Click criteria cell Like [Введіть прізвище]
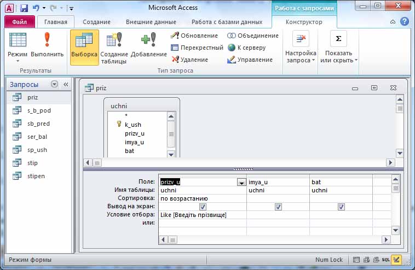This screenshot has width=415, height=270. 203,215
